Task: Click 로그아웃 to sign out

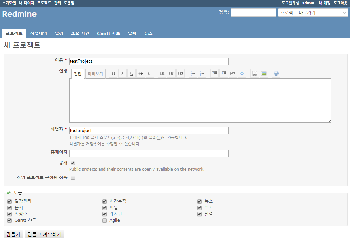Action: (341, 3)
